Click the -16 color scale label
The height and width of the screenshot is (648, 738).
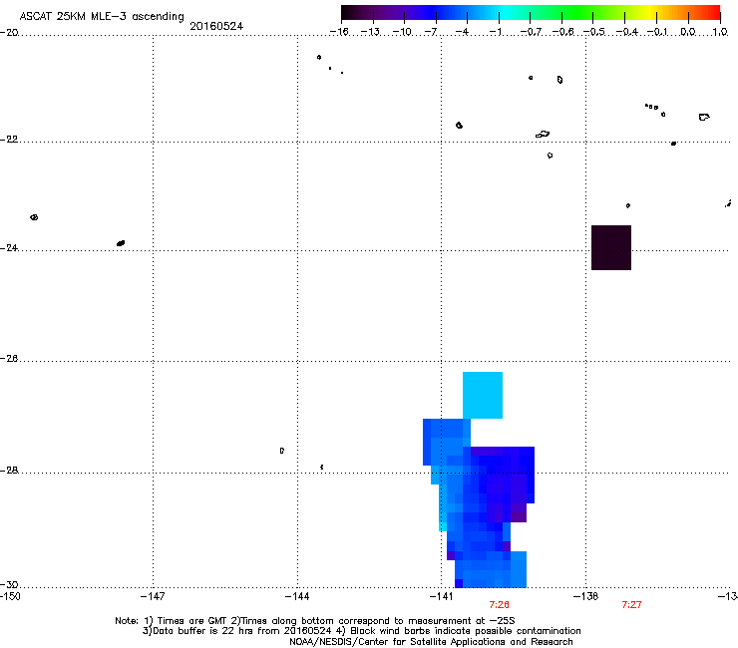pyautogui.click(x=339, y=32)
